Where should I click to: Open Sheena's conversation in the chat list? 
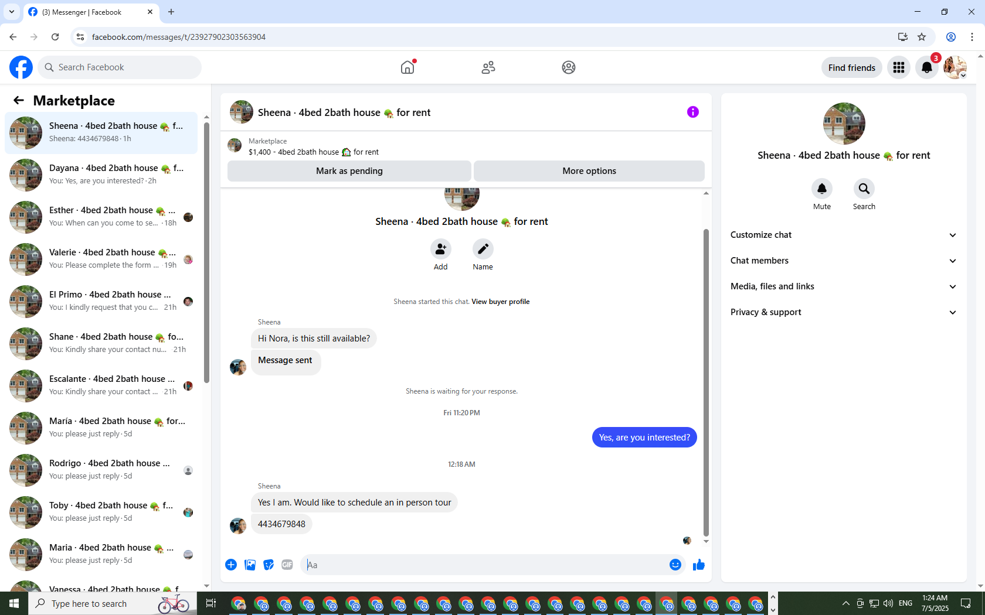click(101, 133)
